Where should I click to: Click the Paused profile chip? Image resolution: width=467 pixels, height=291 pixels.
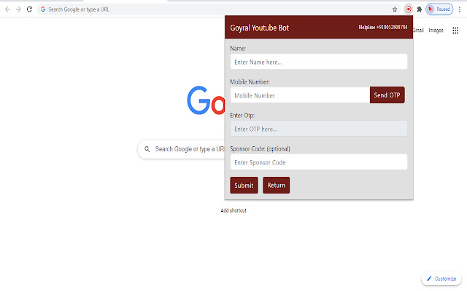coord(439,9)
